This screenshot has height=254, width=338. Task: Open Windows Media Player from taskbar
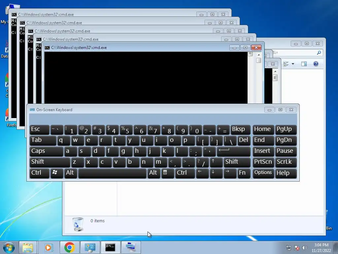pos(48,247)
